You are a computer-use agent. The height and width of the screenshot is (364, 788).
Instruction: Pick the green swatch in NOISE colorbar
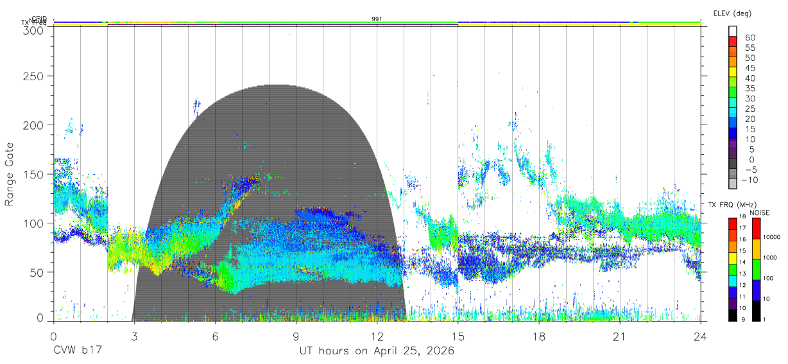[756, 269]
